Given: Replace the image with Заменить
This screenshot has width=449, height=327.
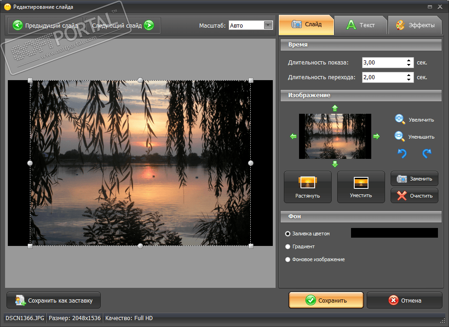Looking at the screenshot, I should coord(414,179).
